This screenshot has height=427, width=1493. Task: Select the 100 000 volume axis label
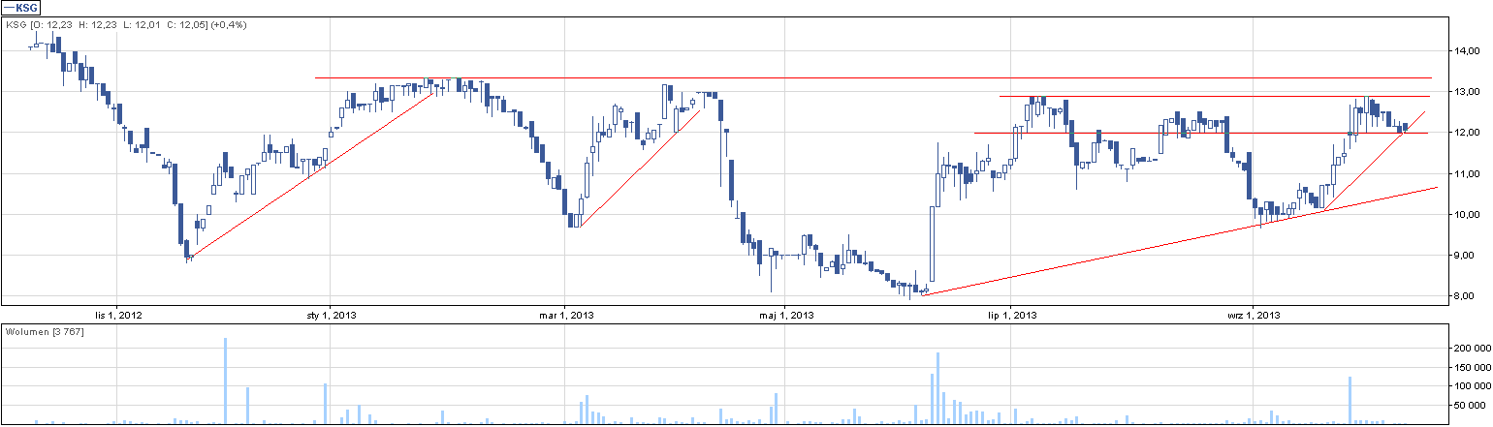(x=1471, y=387)
